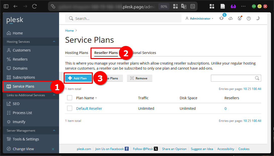Image resolution: width=274 pixels, height=156 pixels.
Task: Toggle dark mode with the moon icon
Action: (x=258, y=18)
